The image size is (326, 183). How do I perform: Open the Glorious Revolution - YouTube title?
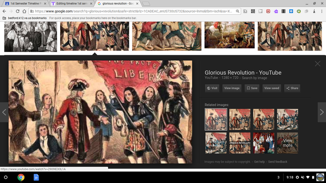click(x=243, y=73)
